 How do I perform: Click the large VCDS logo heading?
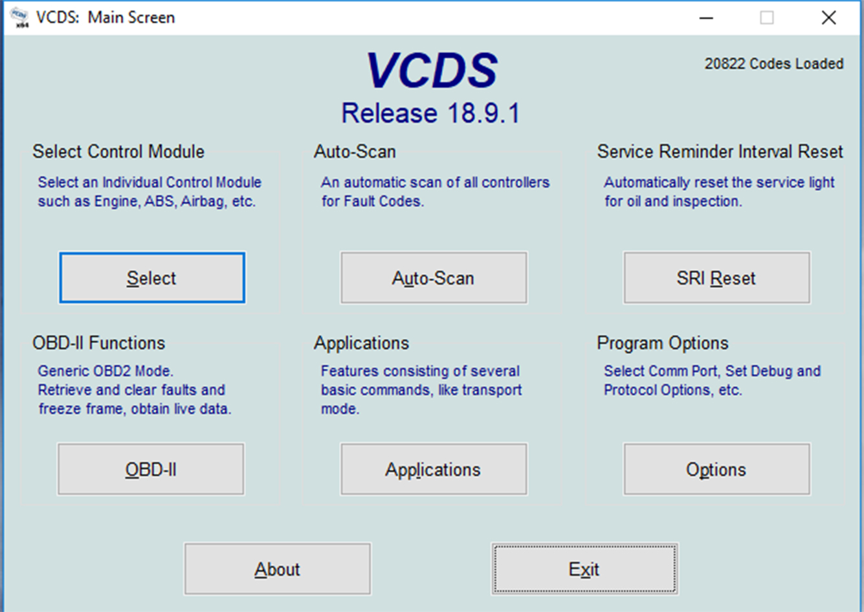point(432,71)
